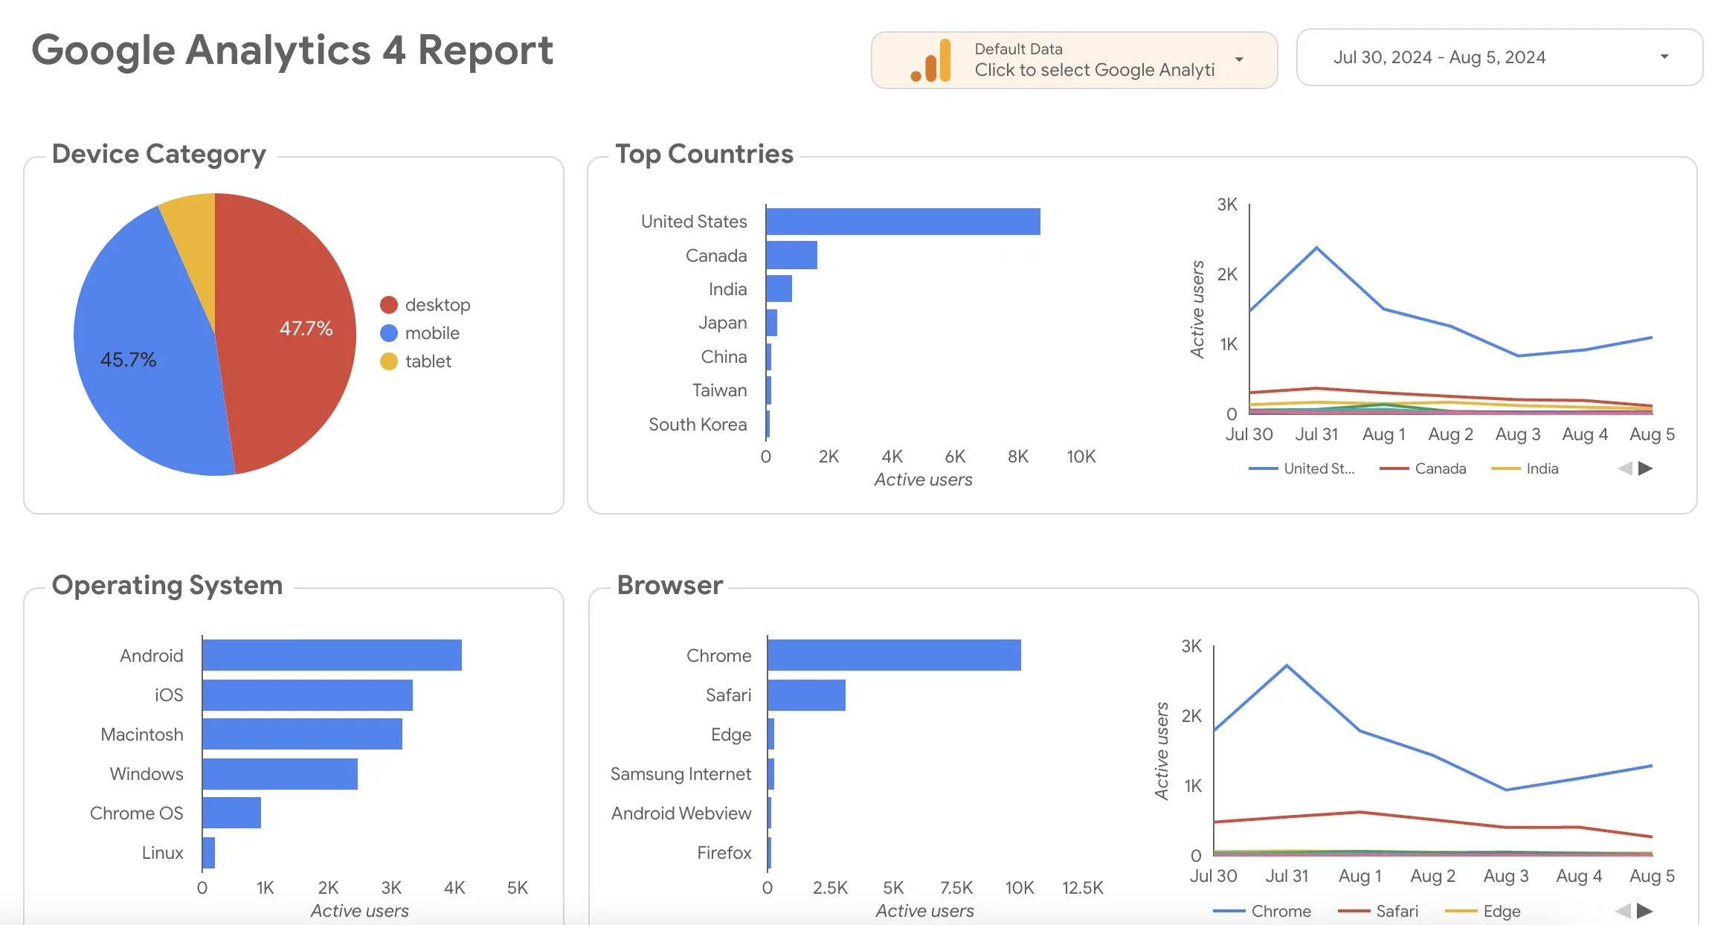Click the desktop legend label
The height and width of the screenshot is (925, 1715).
tap(437, 305)
